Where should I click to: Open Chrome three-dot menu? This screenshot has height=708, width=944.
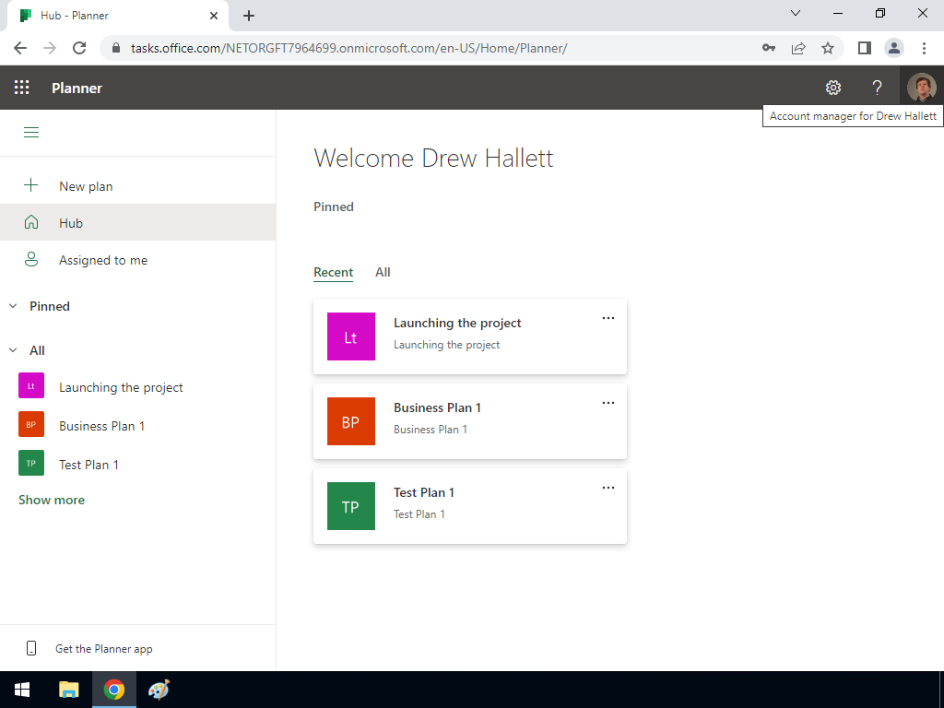point(924,48)
